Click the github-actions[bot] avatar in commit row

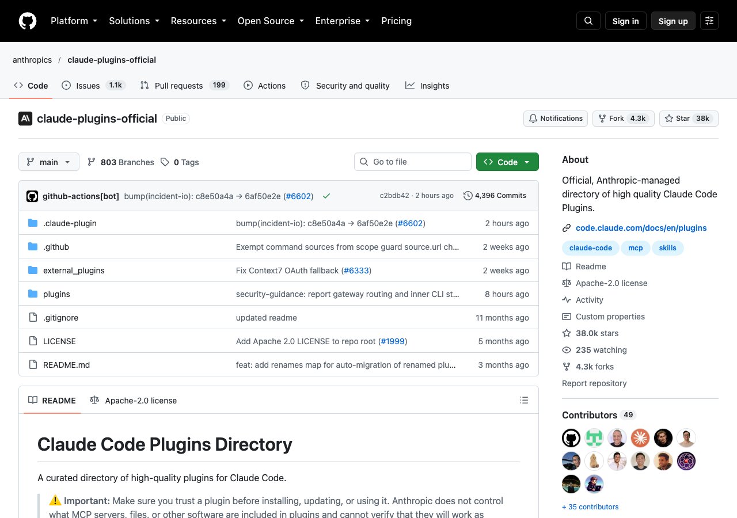[x=32, y=196]
